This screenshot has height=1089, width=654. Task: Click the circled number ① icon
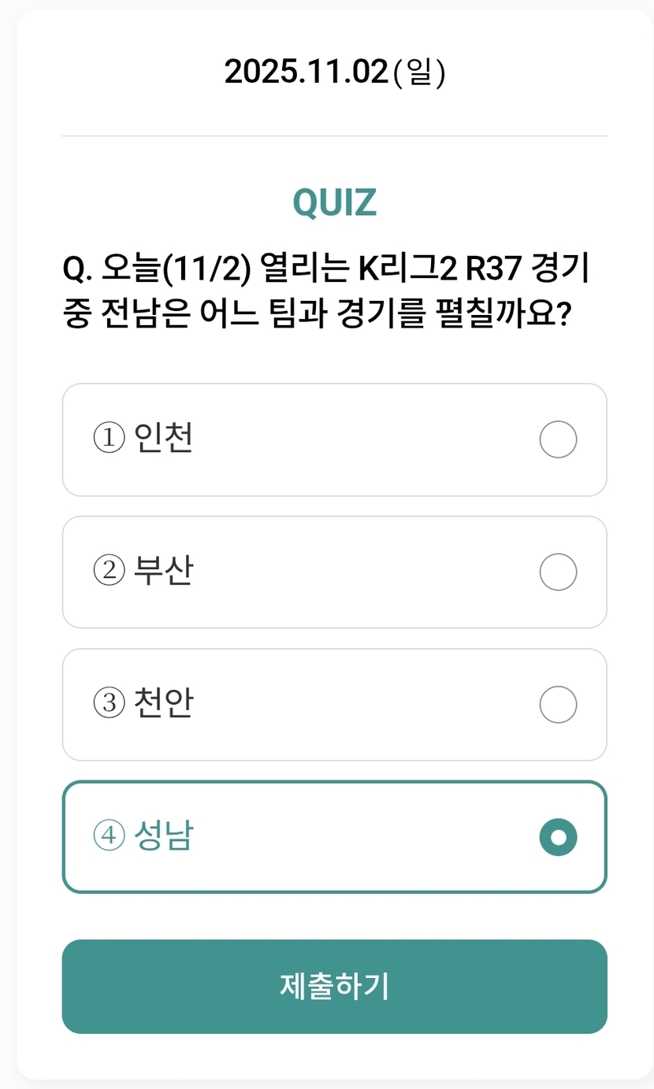109,439
